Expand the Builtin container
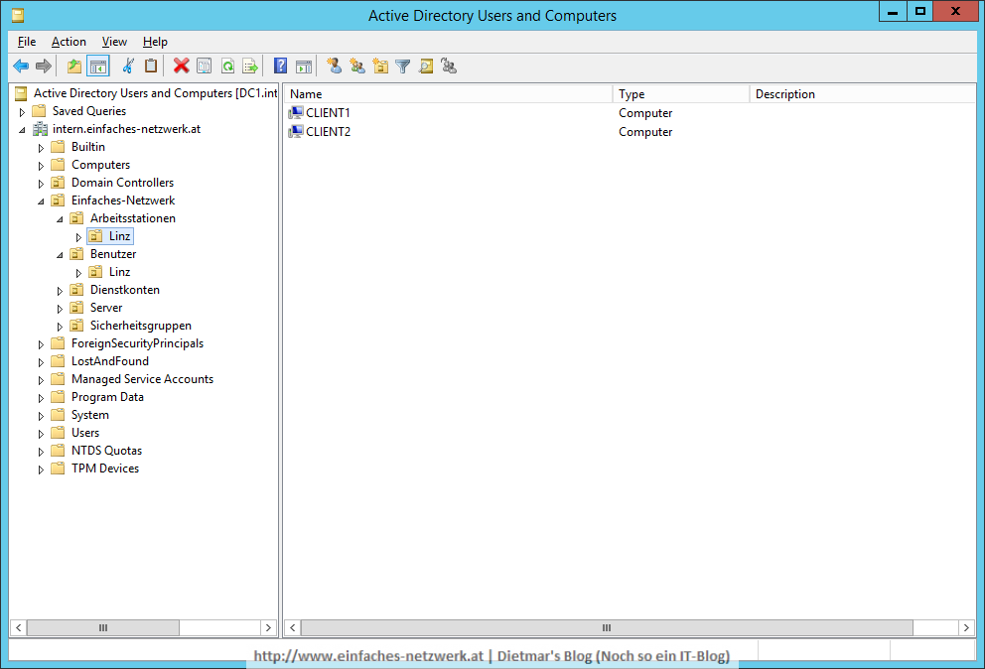Image resolution: width=985 pixels, height=669 pixels. pos(41,148)
